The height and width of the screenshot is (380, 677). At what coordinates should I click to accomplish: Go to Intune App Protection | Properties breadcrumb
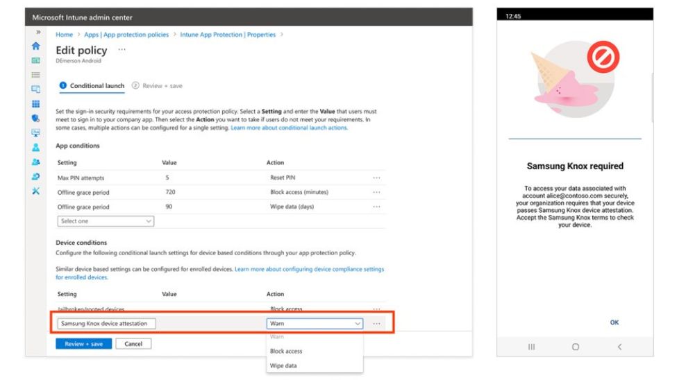tap(228, 35)
